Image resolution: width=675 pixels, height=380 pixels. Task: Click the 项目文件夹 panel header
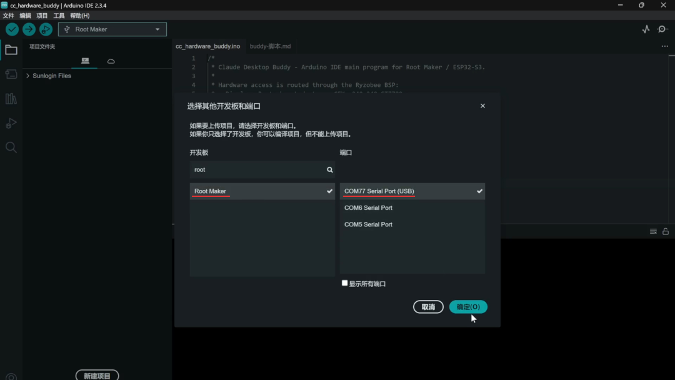point(42,46)
